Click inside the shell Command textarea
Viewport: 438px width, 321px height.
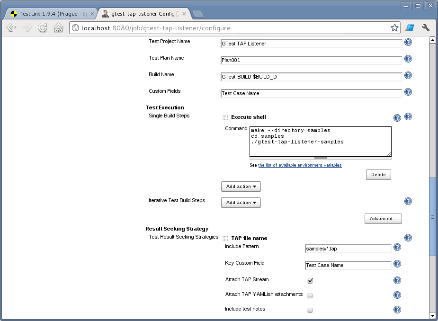pyautogui.click(x=321, y=142)
